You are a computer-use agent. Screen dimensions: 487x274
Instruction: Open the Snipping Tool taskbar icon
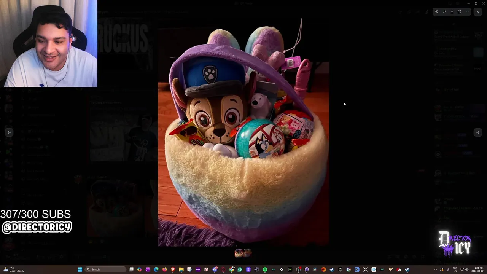pos(189,269)
